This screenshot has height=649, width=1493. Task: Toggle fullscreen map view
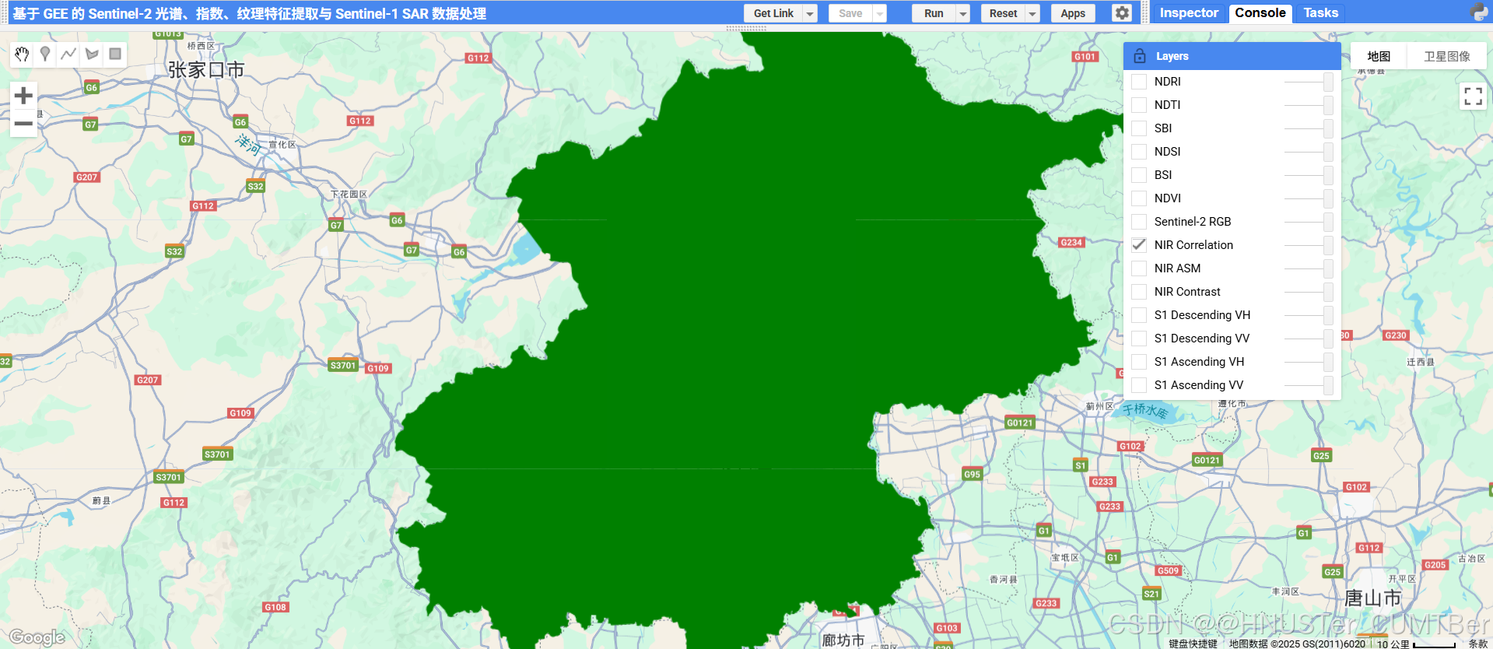pos(1473,96)
